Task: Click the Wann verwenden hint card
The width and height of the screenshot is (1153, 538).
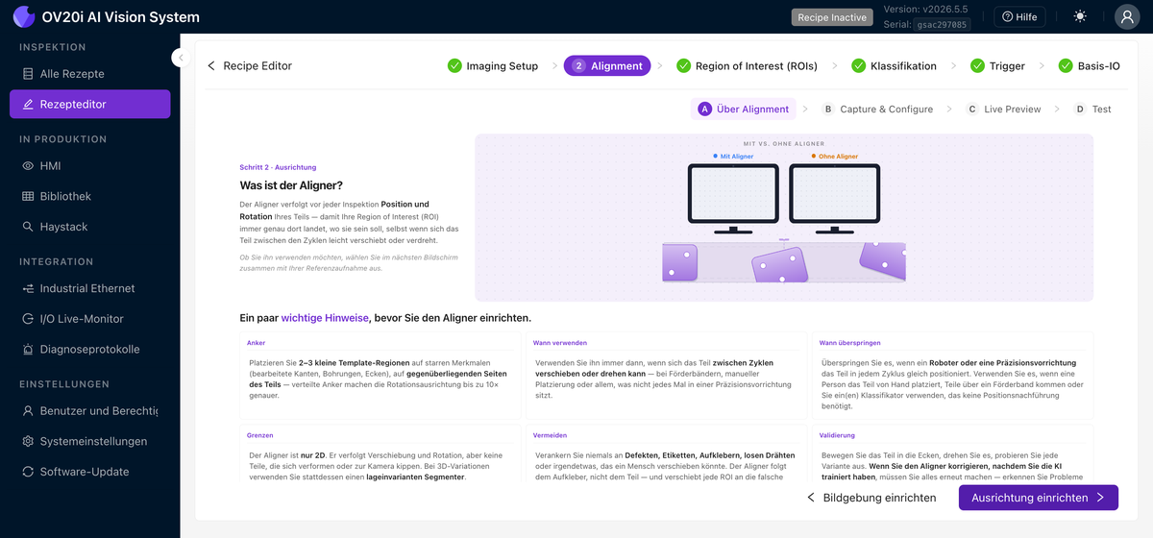Action: (666, 376)
